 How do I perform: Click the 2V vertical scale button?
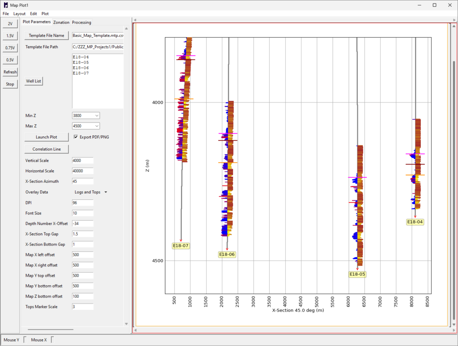click(10, 24)
